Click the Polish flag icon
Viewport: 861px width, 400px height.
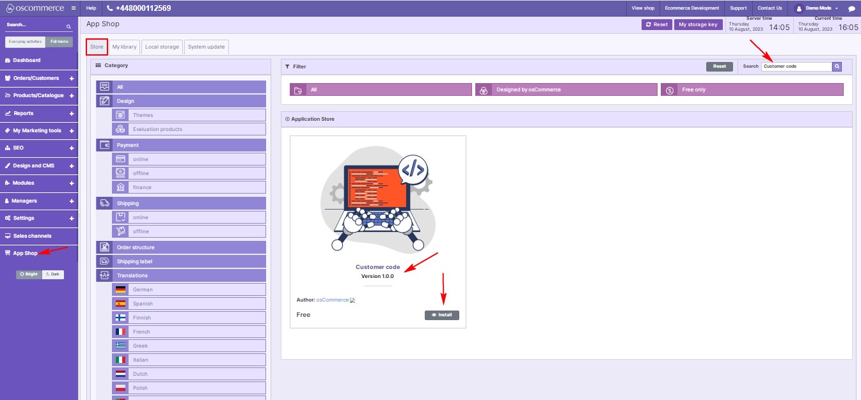click(x=120, y=388)
